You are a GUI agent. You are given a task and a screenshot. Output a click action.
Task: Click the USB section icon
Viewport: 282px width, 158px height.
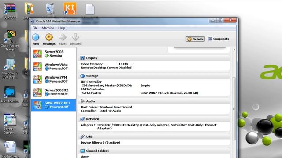pos(82,136)
